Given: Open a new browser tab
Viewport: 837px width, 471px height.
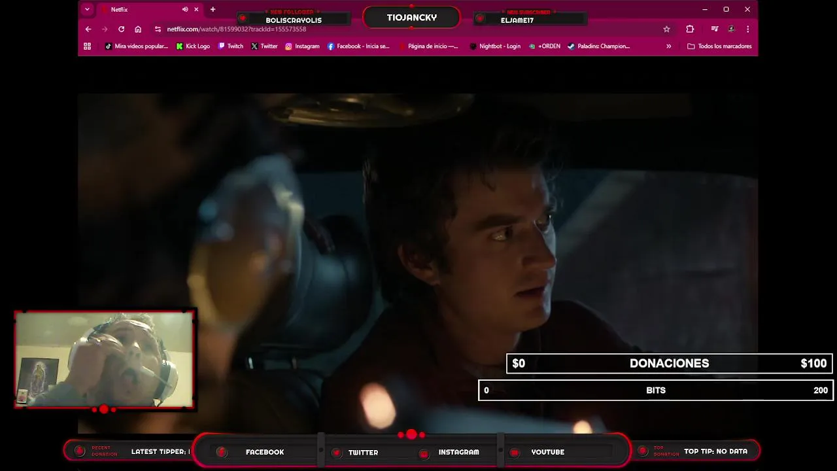Looking at the screenshot, I should 213,9.
